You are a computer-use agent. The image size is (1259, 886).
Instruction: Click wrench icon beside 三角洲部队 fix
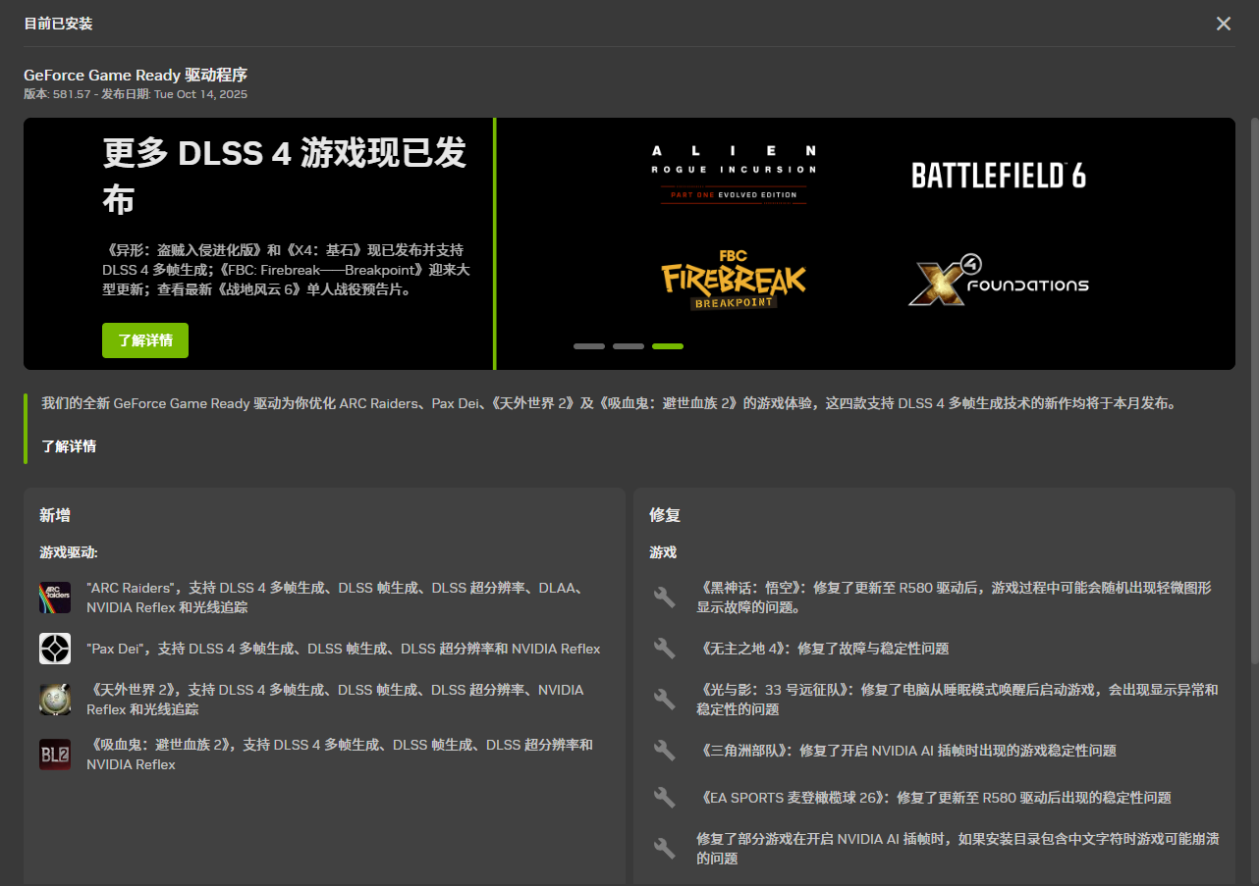(665, 751)
